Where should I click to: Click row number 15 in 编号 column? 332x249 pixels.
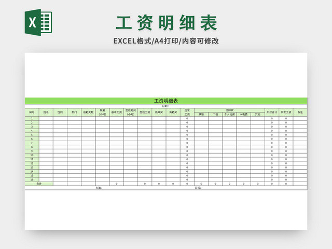point(32,175)
